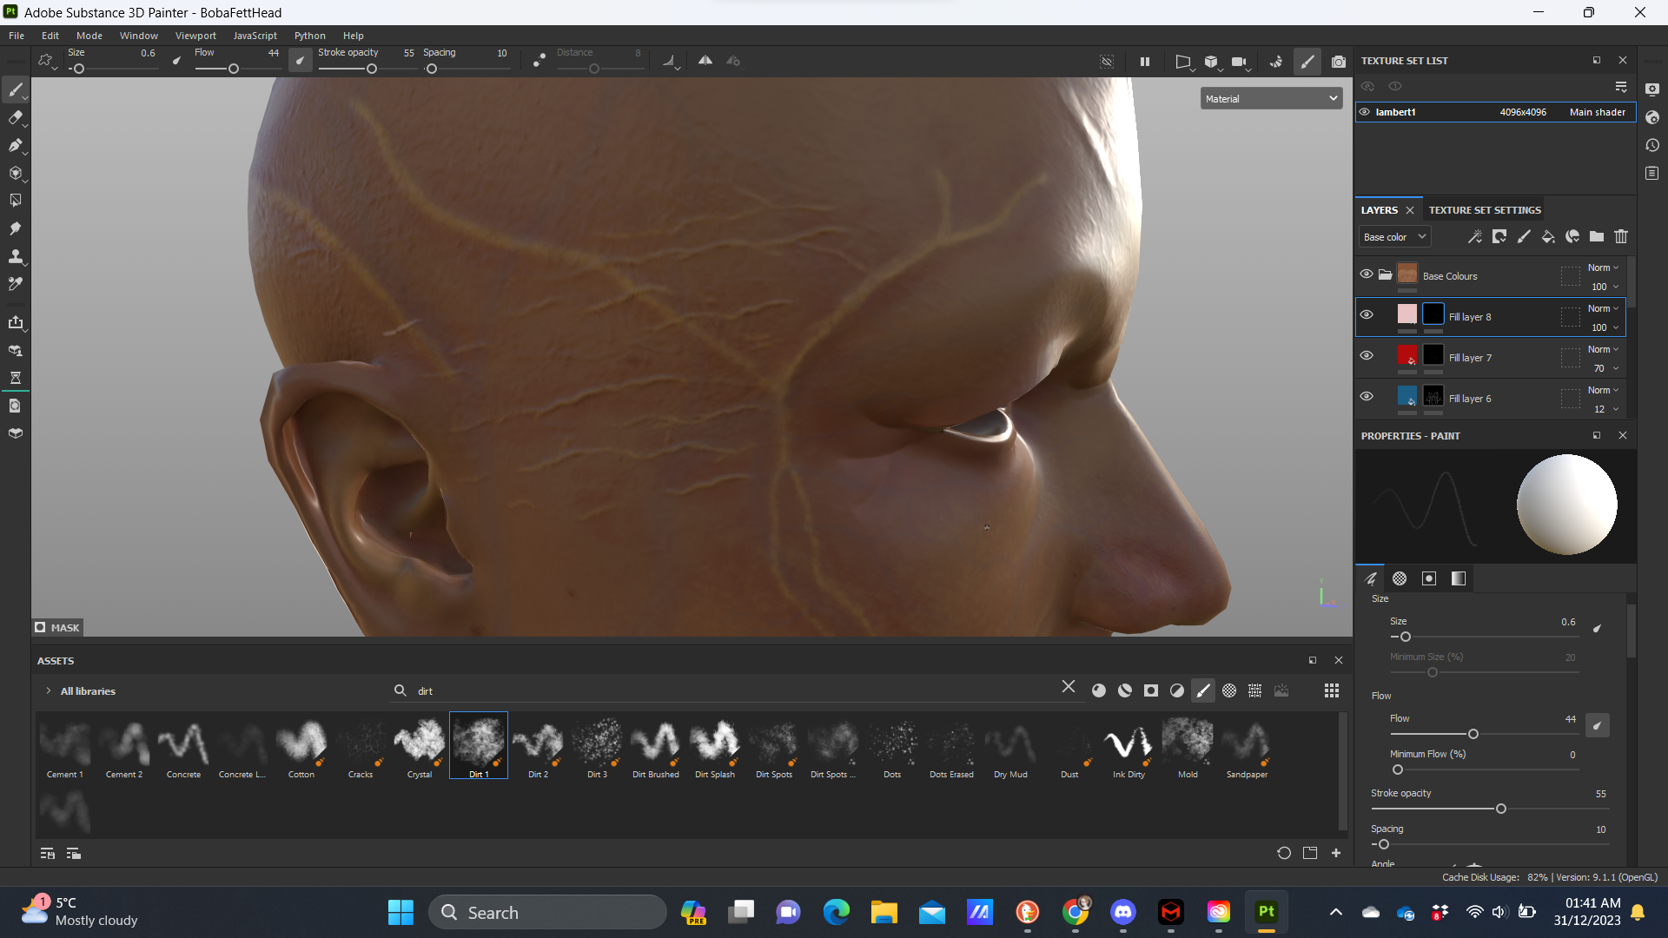This screenshot has height=938, width=1668.
Task: Open the camera screenshot icon
Action: [1339, 62]
